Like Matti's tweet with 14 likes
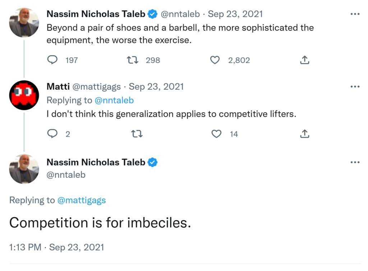 click(216, 134)
